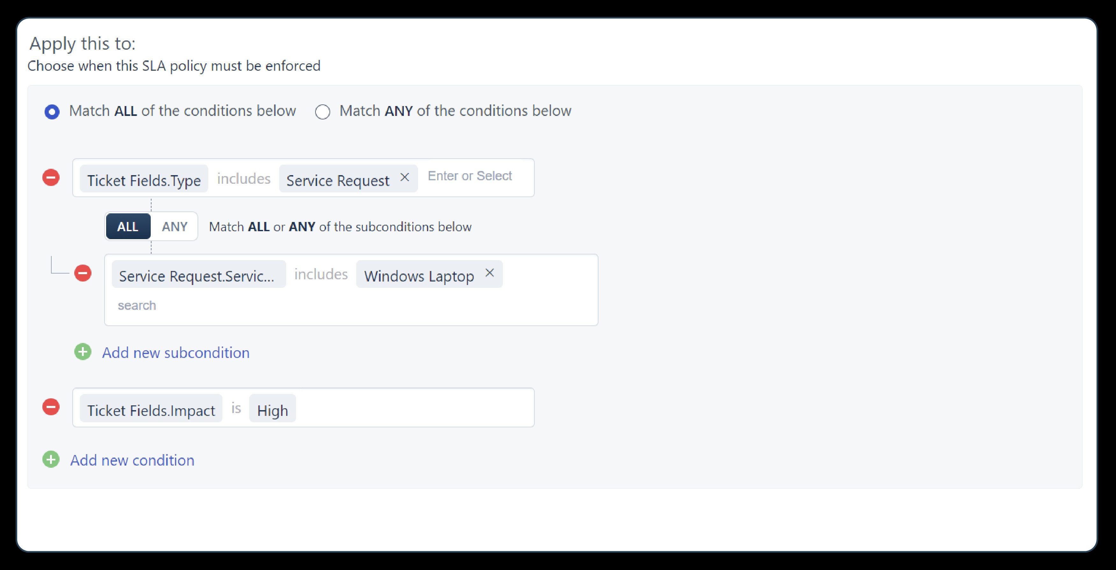
Task: Remove the Windows Laptop tag via its X
Action: click(489, 273)
